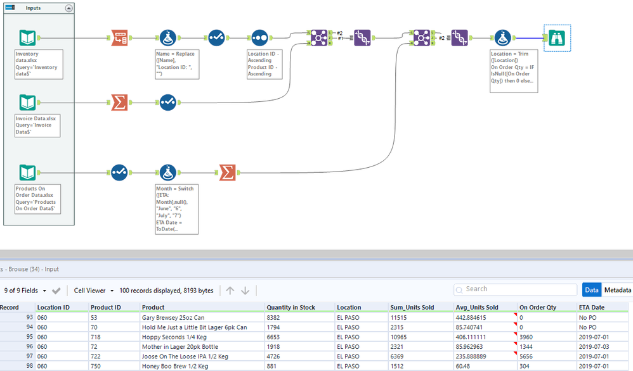Viewport: 633px width, 371px height.
Task: Click the Product column header
Action: (x=202, y=307)
